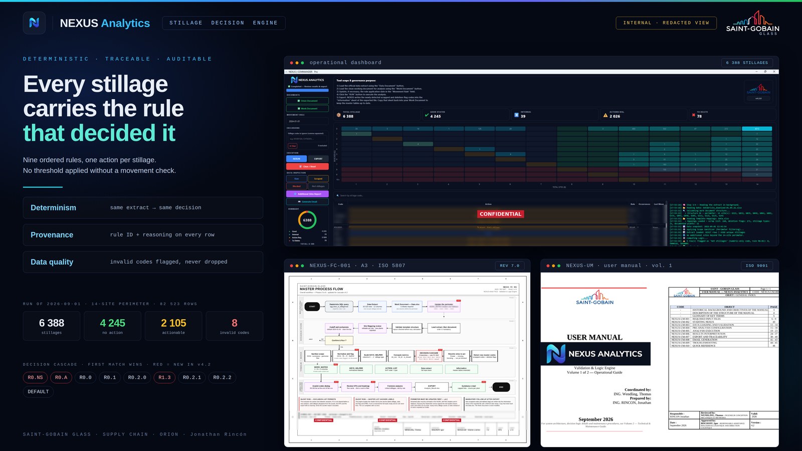This screenshot has height=451, width=802.
Task: Click the R0.1 rule pill
Action: pyautogui.click(x=110, y=377)
